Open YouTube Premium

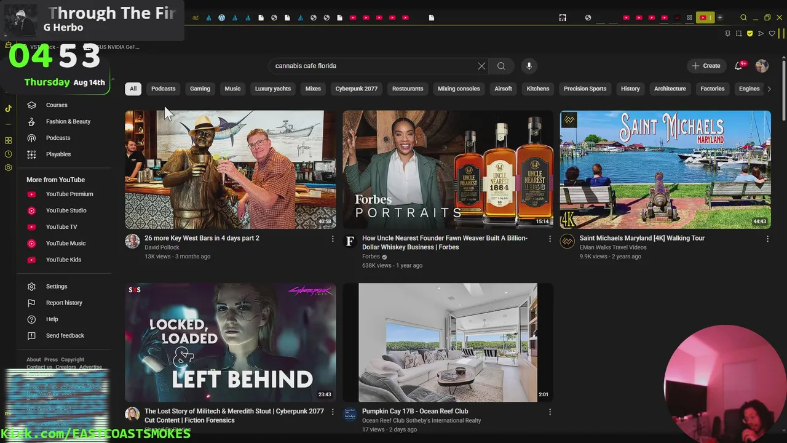(69, 194)
